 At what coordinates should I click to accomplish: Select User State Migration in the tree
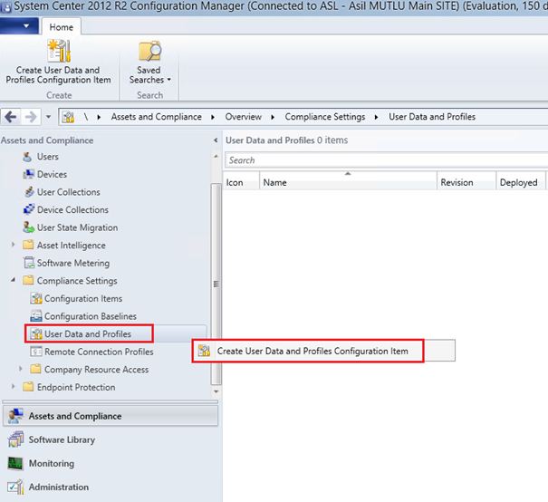pos(78,227)
